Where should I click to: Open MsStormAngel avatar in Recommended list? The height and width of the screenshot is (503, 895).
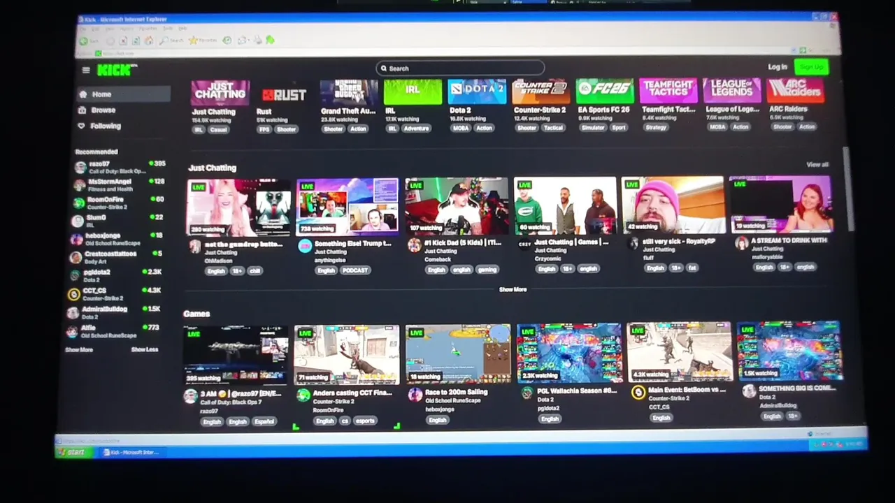80,185
